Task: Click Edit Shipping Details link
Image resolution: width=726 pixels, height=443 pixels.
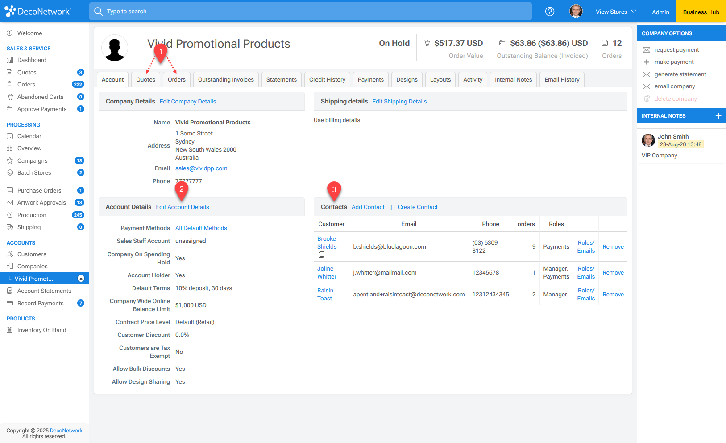Action: click(x=399, y=101)
